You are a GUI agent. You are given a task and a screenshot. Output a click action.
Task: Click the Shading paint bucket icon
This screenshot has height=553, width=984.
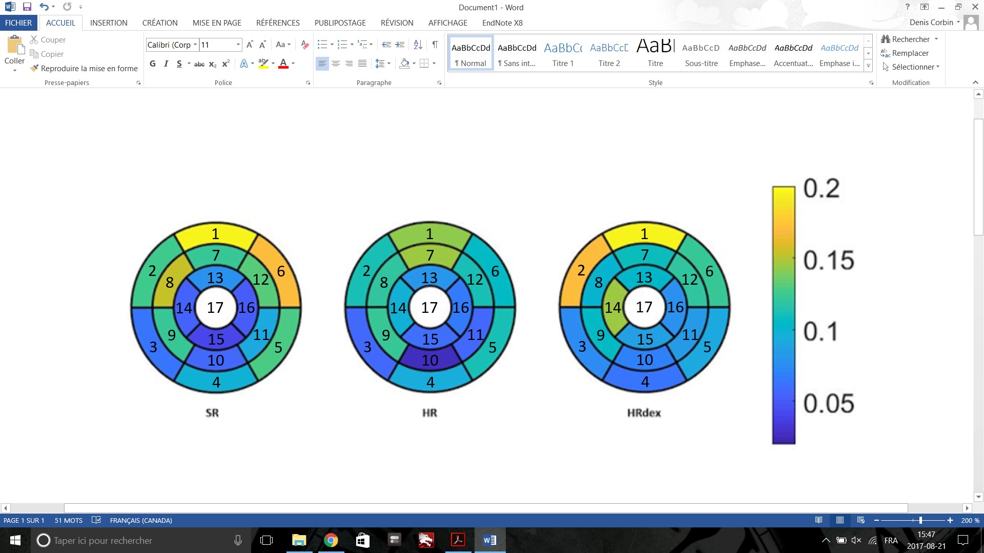[404, 63]
